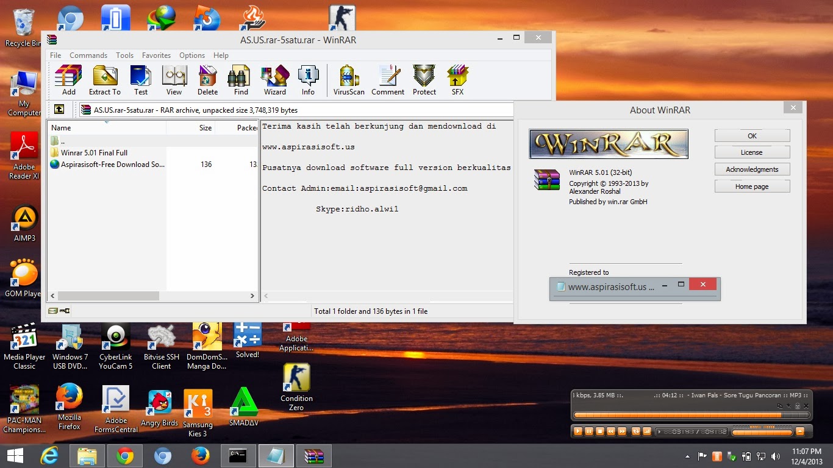This screenshot has height=468, width=833.
Task: Toggle the AIMP equalizer bars button
Action: click(x=646, y=431)
